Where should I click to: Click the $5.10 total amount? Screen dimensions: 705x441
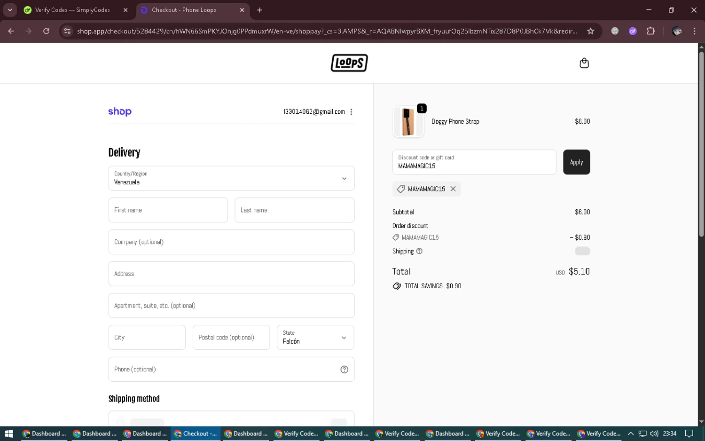[x=579, y=272]
